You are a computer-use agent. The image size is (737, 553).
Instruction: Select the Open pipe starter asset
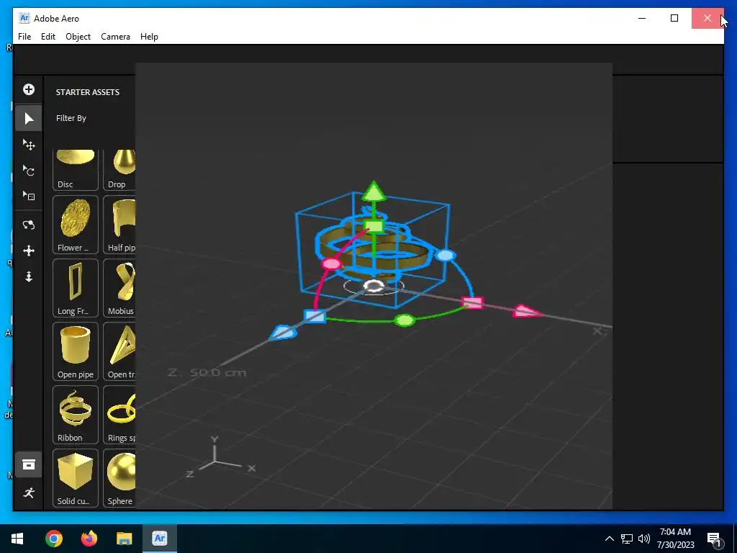coord(75,351)
